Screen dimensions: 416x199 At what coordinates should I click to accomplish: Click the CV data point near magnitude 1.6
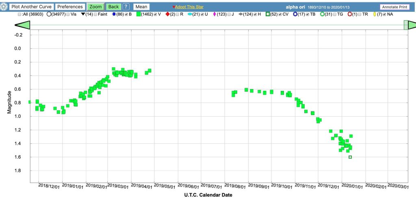350,157
